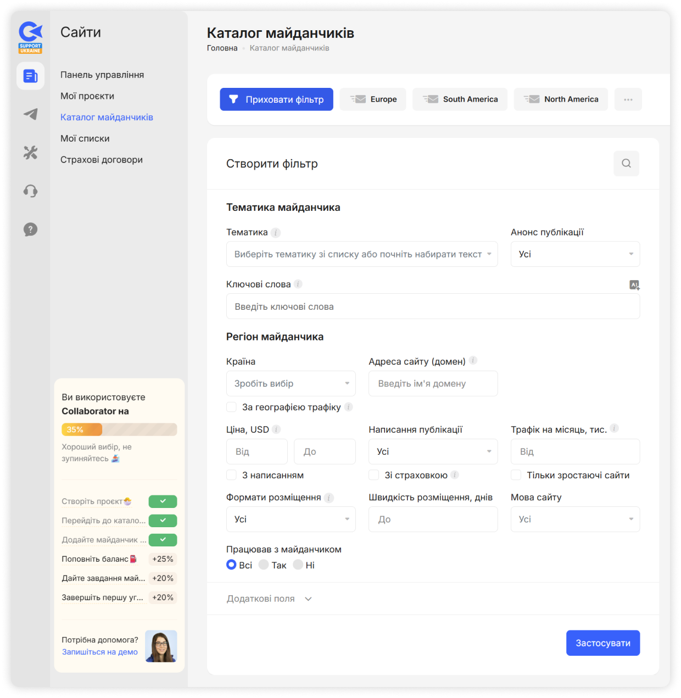The image size is (681, 698).
Task: Click the 35% progress bar
Action: [x=119, y=429]
